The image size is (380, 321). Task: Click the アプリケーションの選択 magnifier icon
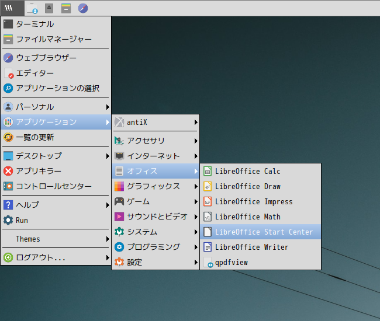coord(8,88)
